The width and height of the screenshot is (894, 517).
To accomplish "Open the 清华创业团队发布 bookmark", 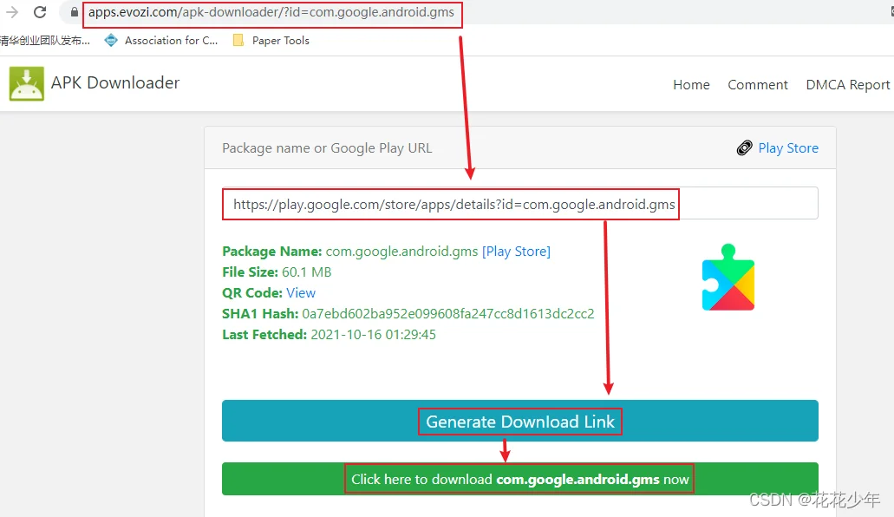I will pyautogui.click(x=45, y=41).
